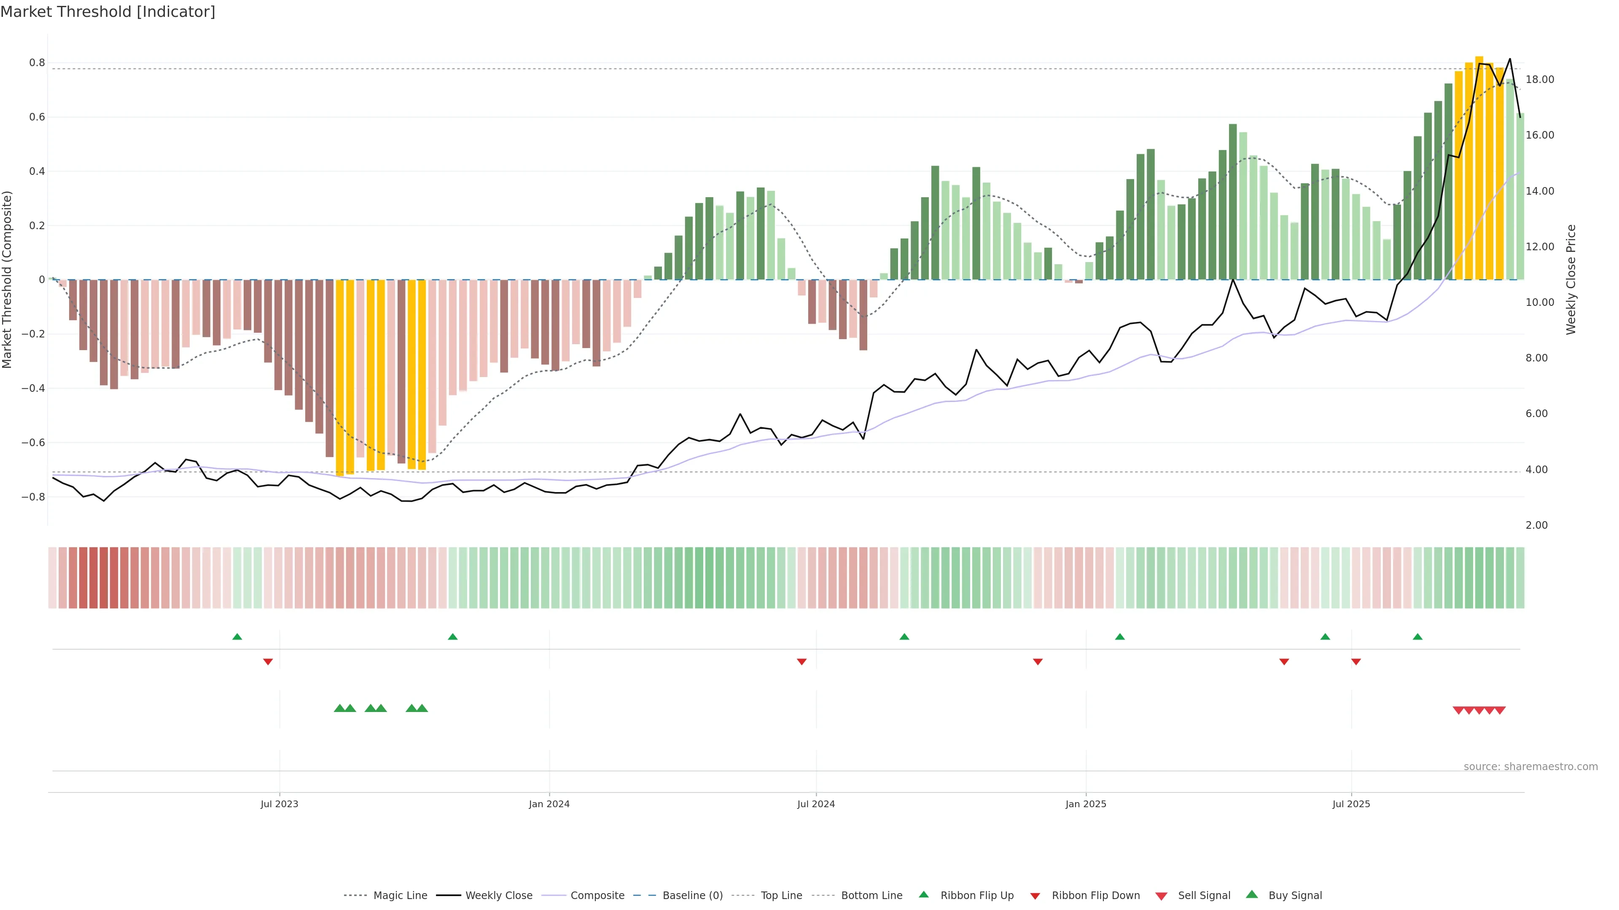Toggle the Magic Line legend entry

tap(400, 895)
